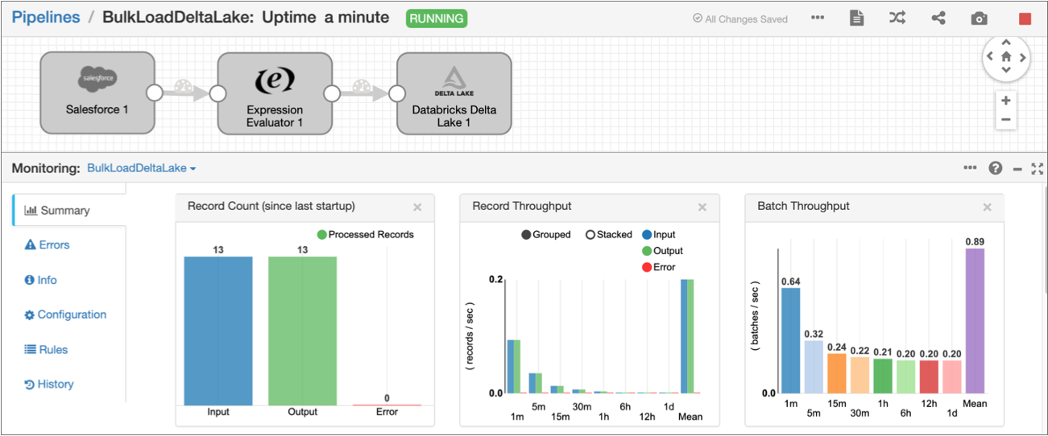Toggle the Error series in Record Throughput legend

tap(647, 267)
